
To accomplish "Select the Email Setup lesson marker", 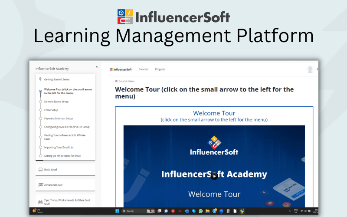I will click(x=40, y=110).
